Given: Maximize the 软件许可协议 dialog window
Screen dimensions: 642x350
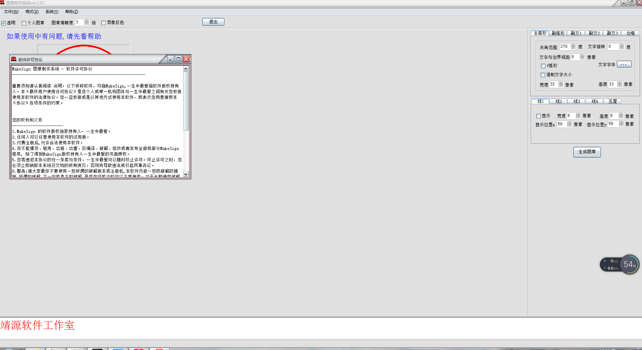Looking at the screenshot, I should 178,59.
